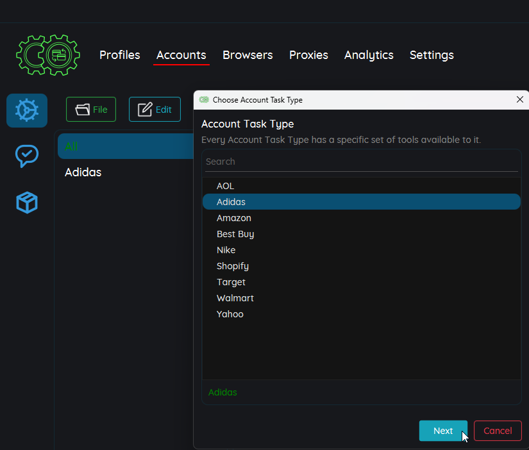Viewport: 529px width, 450px height.
Task: Switch to the Browsers tab
Action: tap(248, 55)
